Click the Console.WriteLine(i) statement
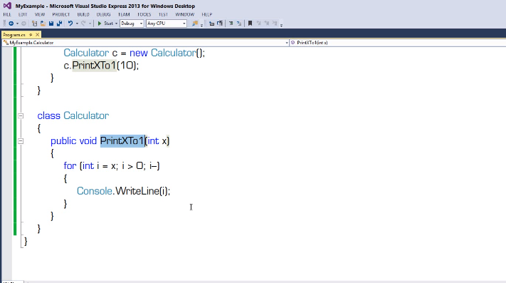 123,191
